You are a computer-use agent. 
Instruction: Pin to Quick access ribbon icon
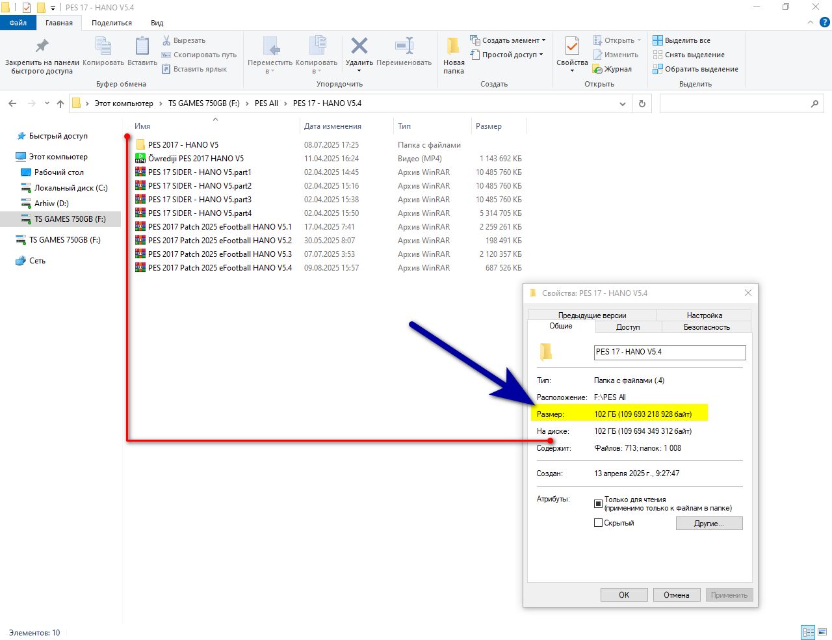[x=42, y=46]
